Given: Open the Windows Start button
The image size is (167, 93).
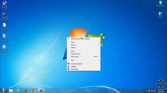Looking at the screenshot, I should tap(3, 91).
